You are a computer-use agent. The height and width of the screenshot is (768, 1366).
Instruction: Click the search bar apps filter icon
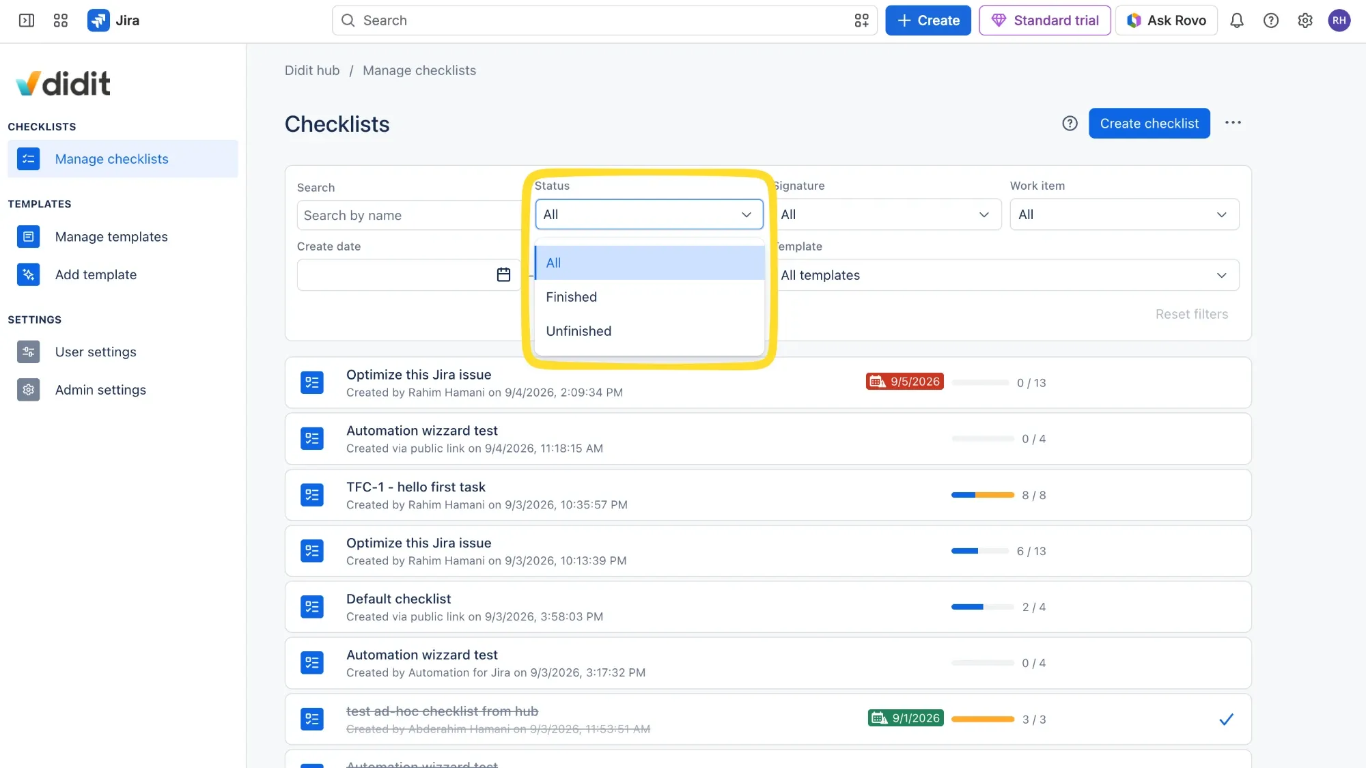tap(862, 20)
